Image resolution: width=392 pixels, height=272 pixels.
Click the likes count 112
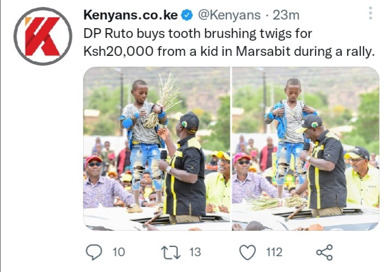(x=274, y=252)
